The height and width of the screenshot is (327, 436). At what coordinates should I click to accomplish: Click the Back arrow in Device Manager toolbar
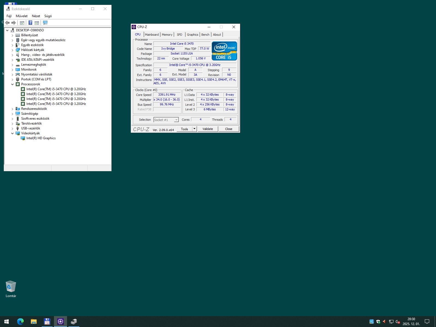click(x=8, y=23)
